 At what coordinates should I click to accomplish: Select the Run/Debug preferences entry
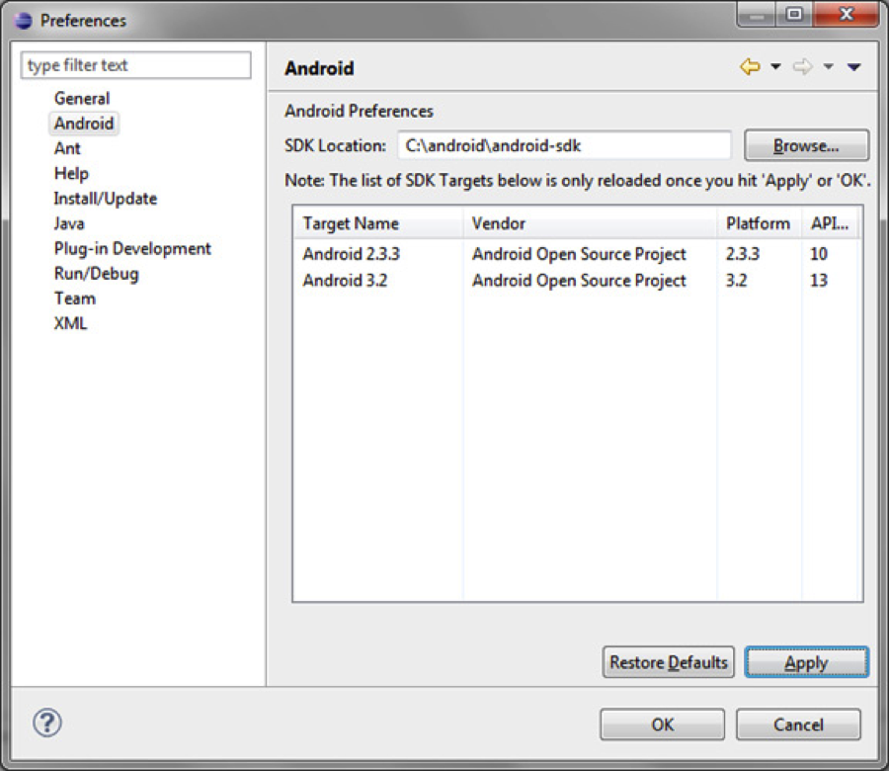coord(96,273)
